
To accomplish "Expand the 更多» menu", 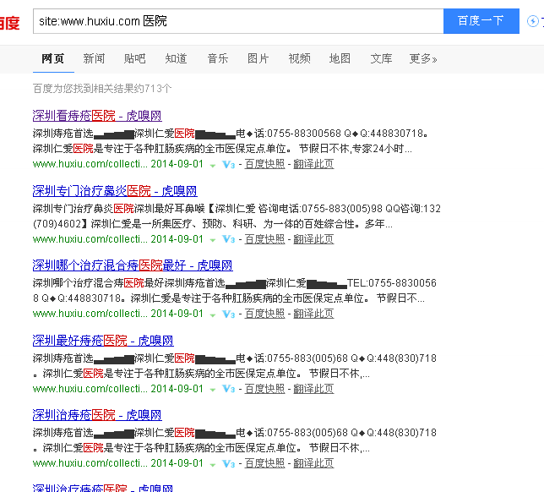I will pyautogui.click(x=423, y=58).
